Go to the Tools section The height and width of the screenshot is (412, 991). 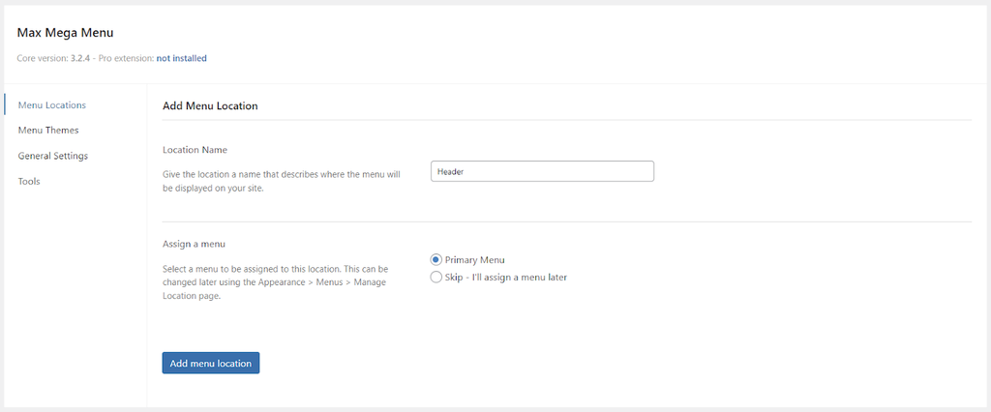pos(29,181)
